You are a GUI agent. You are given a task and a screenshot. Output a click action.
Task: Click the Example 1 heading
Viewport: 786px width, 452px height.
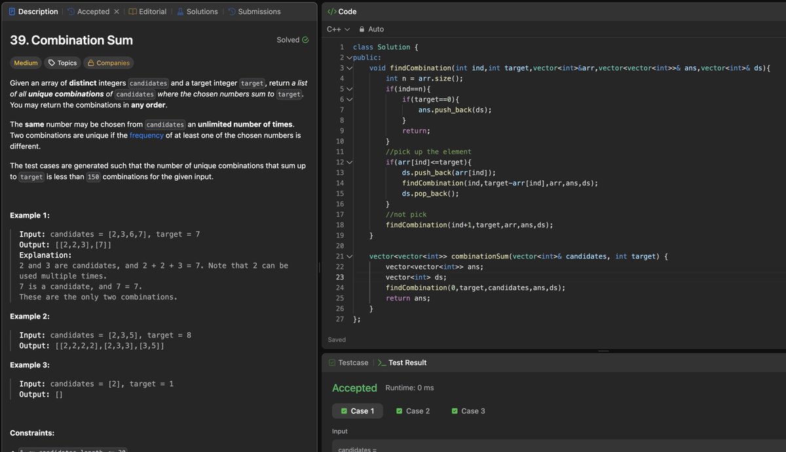point(30,216)
